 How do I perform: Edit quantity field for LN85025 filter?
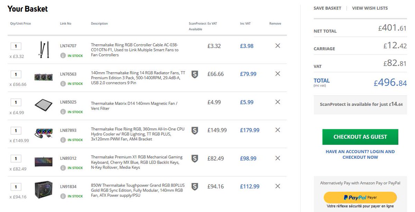pos(16,102)
